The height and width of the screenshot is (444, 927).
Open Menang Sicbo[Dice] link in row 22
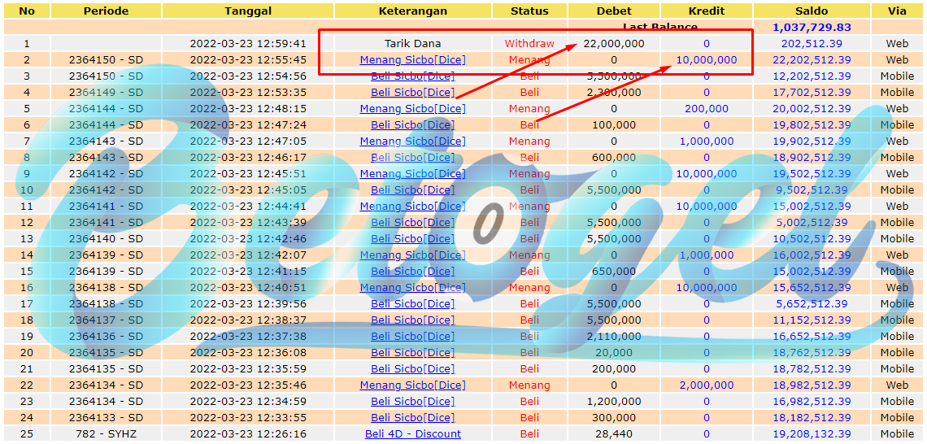412,385
